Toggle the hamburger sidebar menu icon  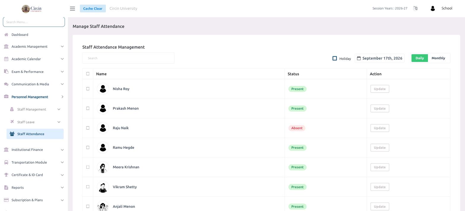pos(72,9)
